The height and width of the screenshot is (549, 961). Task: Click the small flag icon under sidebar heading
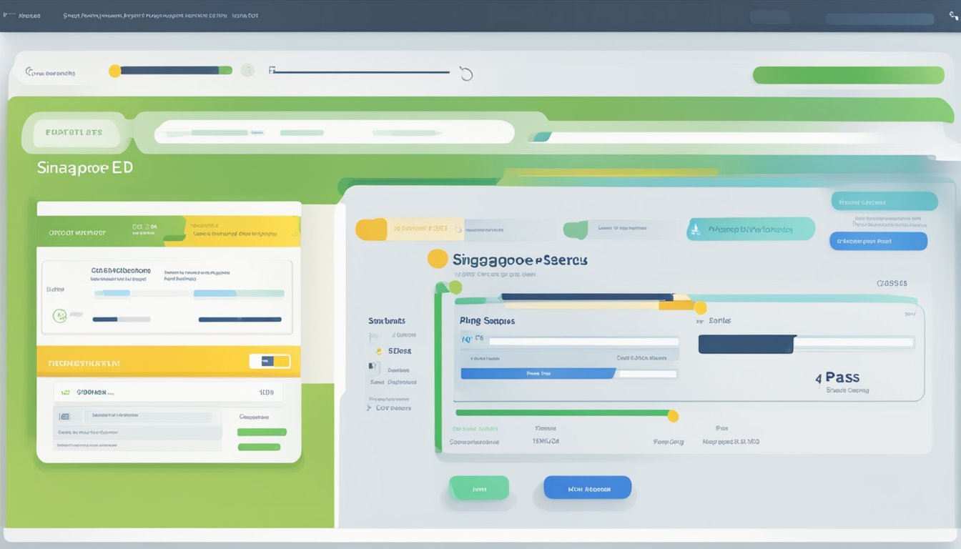point(373,336)
